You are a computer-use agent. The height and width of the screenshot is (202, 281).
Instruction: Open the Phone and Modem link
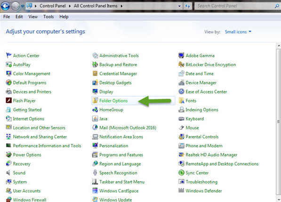(x=204, y=145)
